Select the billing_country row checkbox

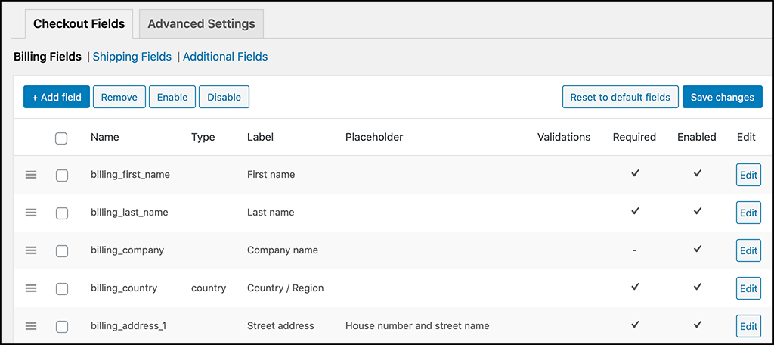point(62,289)
